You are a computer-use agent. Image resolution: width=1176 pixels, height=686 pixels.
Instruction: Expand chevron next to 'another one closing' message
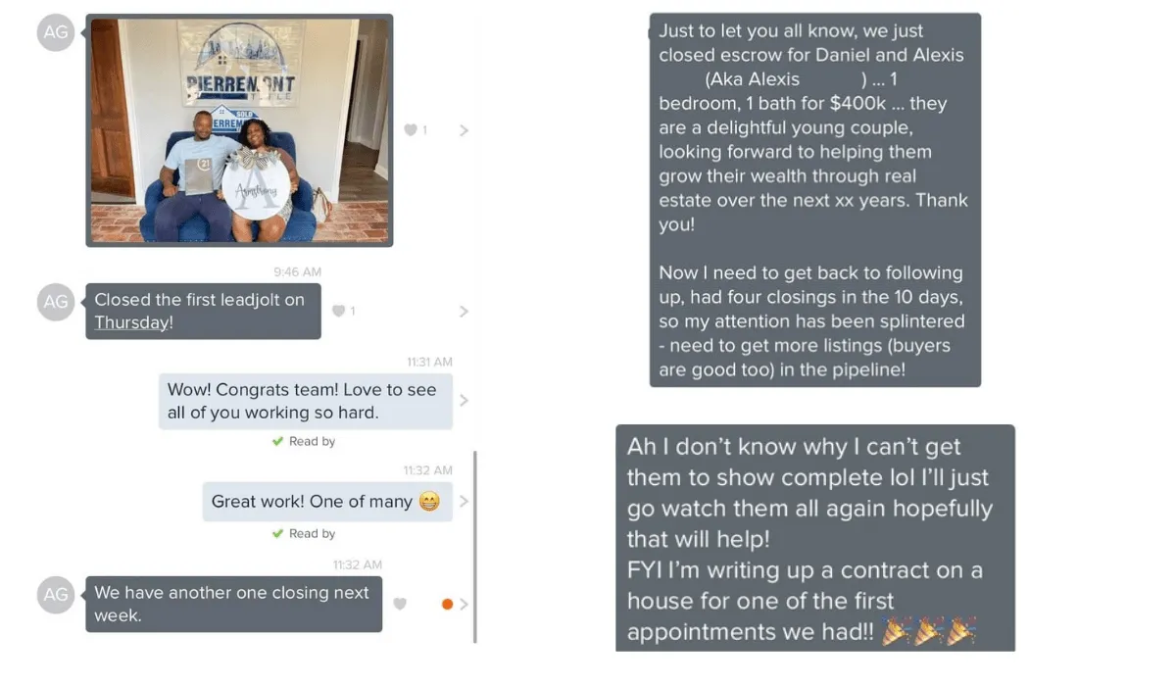pos(464,605)
